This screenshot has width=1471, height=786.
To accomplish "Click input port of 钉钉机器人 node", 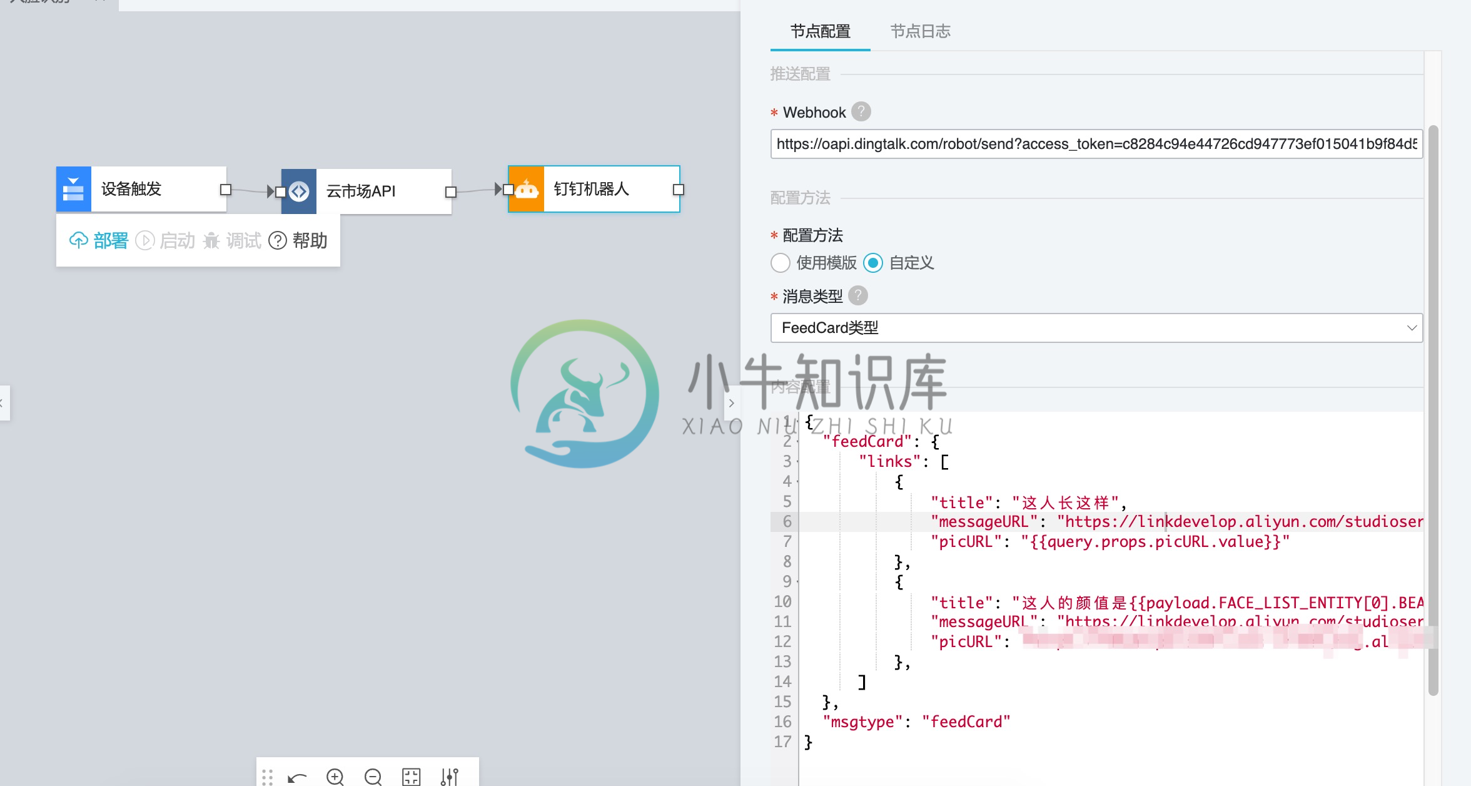I will pos(508,190).
